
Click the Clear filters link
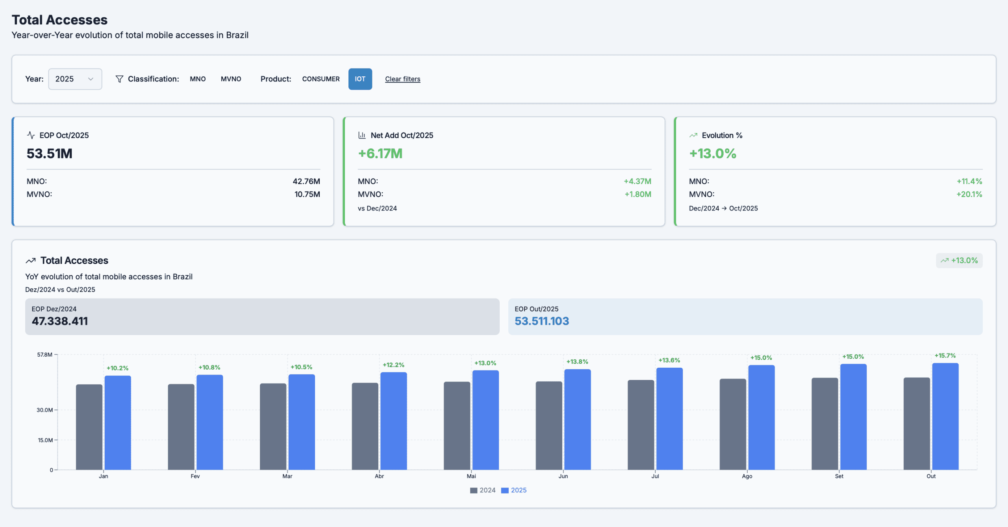coord(402,79)
